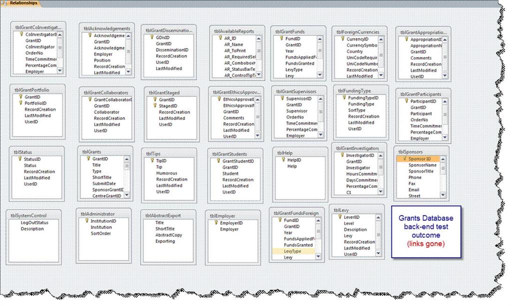512x306 pixels.
Task: Click the key icon beside StatusID
Action: coord(19,159)
